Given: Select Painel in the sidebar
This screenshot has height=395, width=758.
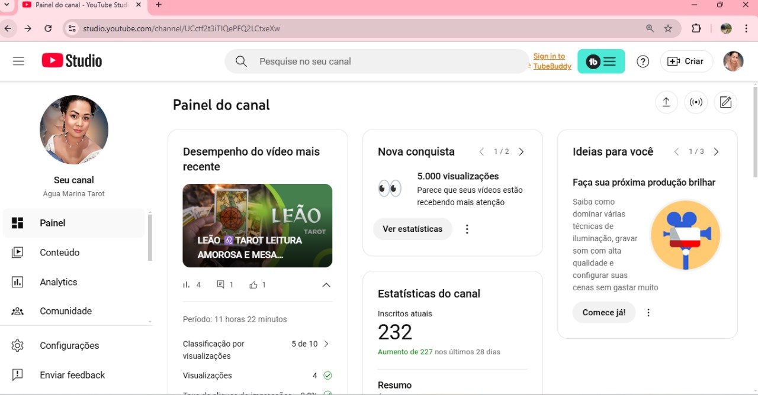Looking at the screenshot, I should click(x=73, y=223).
